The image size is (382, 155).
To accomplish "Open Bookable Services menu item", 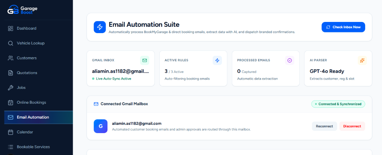I will 38,147.
